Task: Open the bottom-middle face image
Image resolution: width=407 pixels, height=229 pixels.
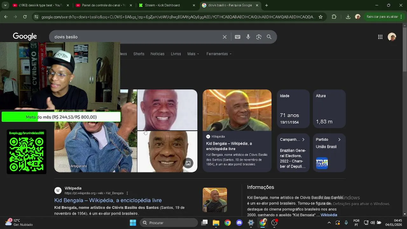Action: (x=167, y=152)
